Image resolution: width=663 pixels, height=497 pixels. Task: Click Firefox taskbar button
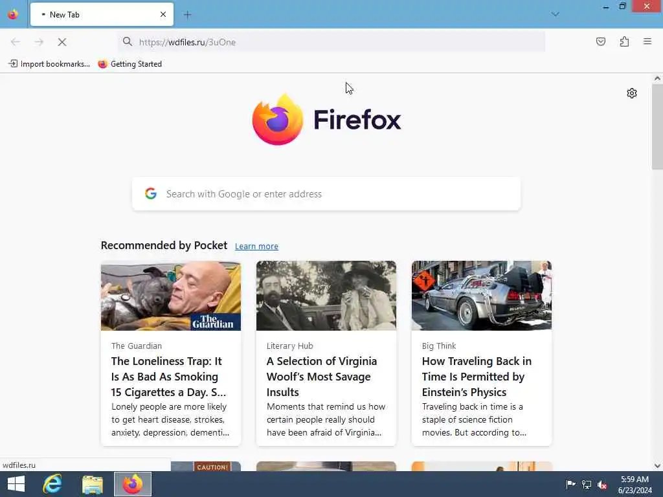133,484
